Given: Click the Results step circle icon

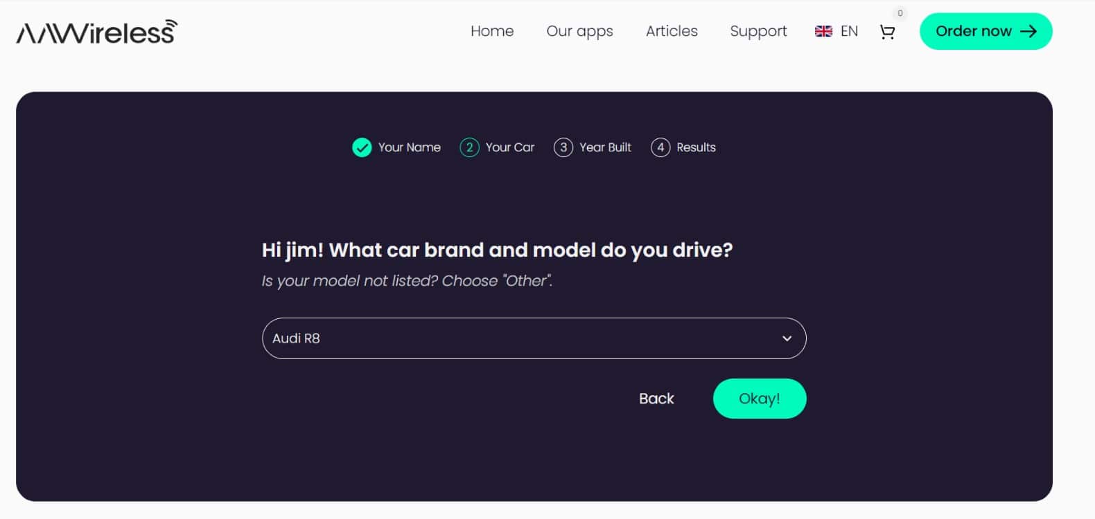Looking at the screenshot, I should (x=660, y=147).
